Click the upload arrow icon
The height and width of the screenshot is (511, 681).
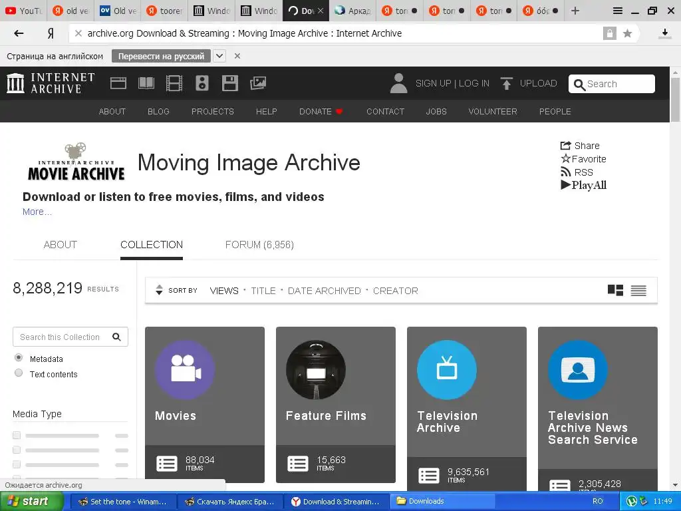click(x=506, y=83)
